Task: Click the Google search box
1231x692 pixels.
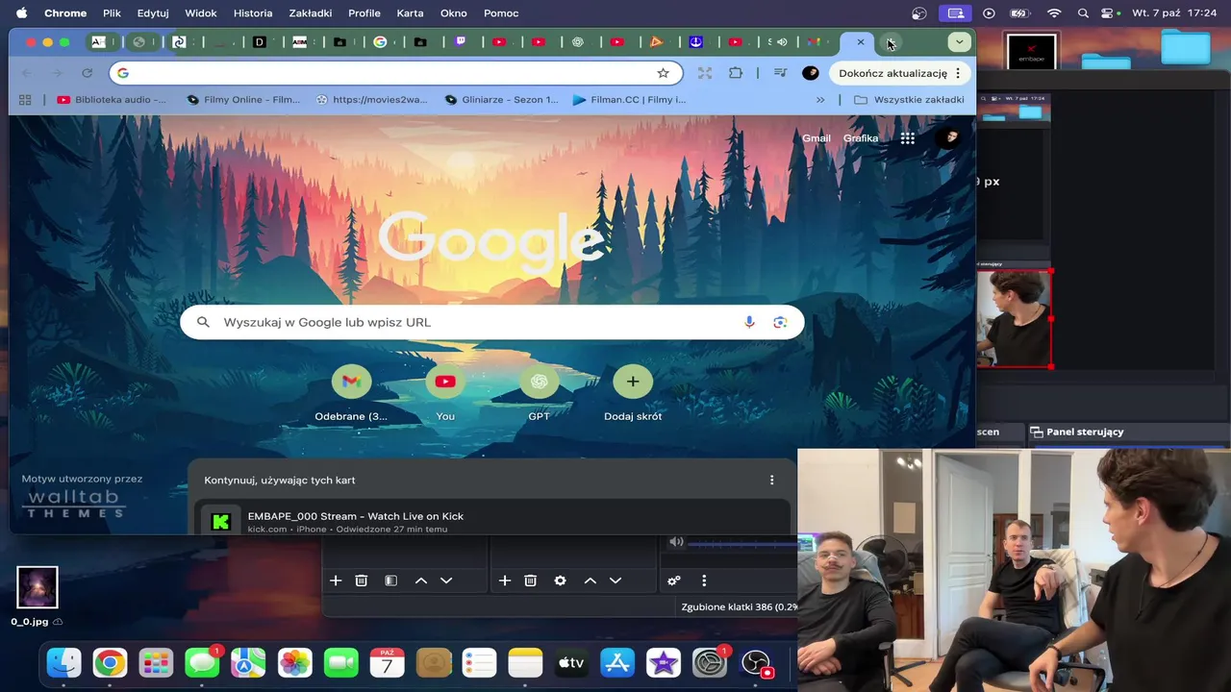Action: 491,322
